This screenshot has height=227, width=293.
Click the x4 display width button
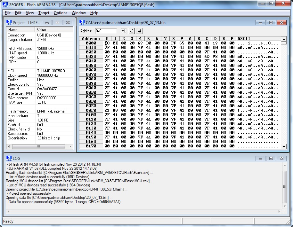[x=139, y=31]
